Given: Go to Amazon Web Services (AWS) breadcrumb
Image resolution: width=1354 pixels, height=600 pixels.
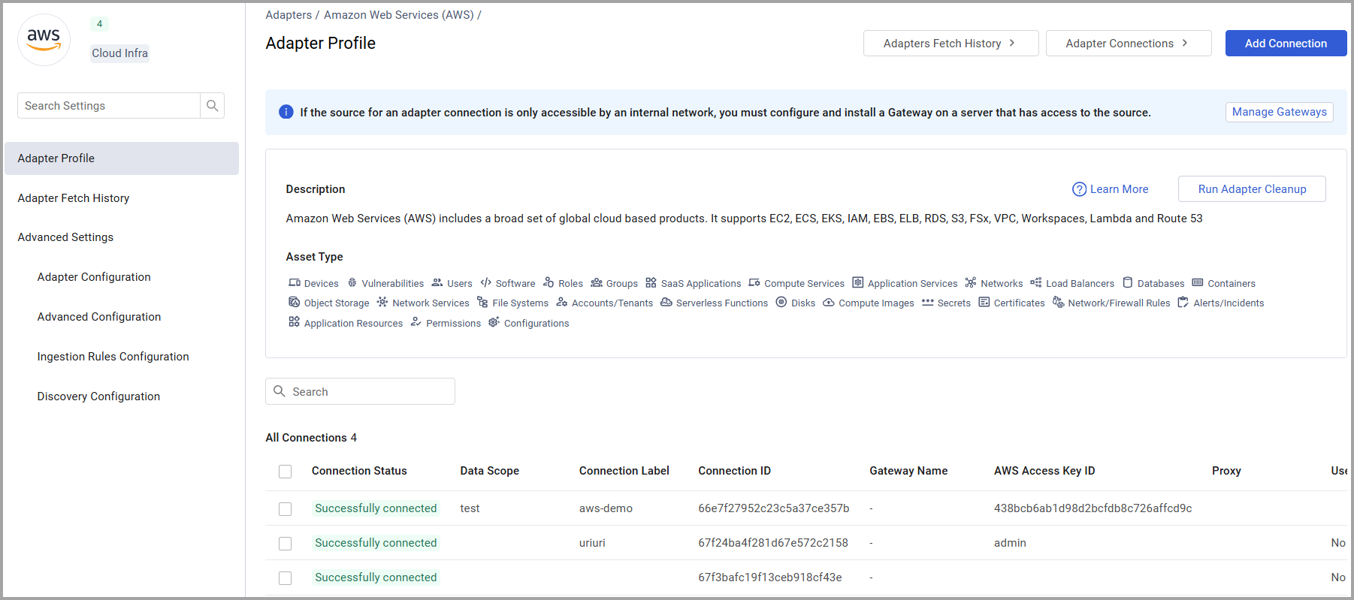Looking at the screenshot, I should [399, 15].
